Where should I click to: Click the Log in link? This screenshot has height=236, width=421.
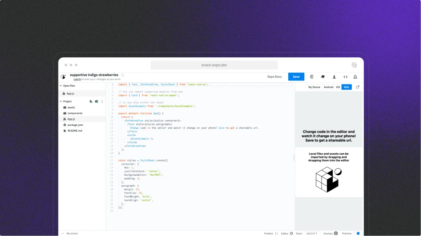click(x=77, y=79)
